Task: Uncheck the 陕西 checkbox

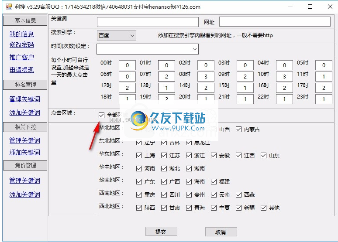Action: (139, 208)
